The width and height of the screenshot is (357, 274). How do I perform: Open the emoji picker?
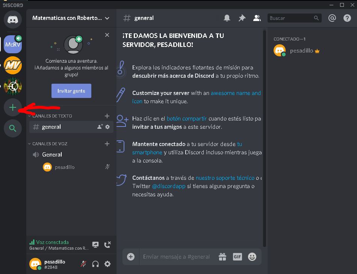252,257
